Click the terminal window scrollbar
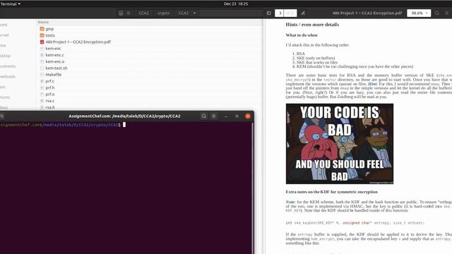This screenshot has height=254, width=452. point(253,188)
